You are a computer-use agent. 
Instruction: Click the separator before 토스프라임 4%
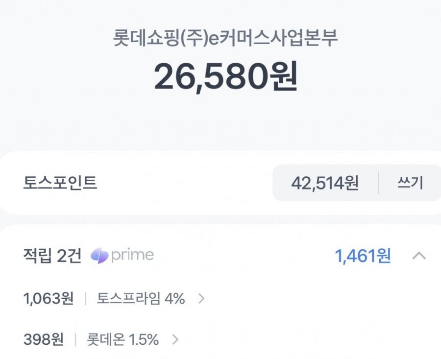(x=85, y=299)
